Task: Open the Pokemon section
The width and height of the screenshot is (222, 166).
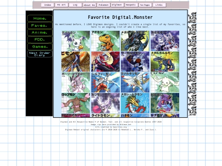Action: [x=103, y=5]
